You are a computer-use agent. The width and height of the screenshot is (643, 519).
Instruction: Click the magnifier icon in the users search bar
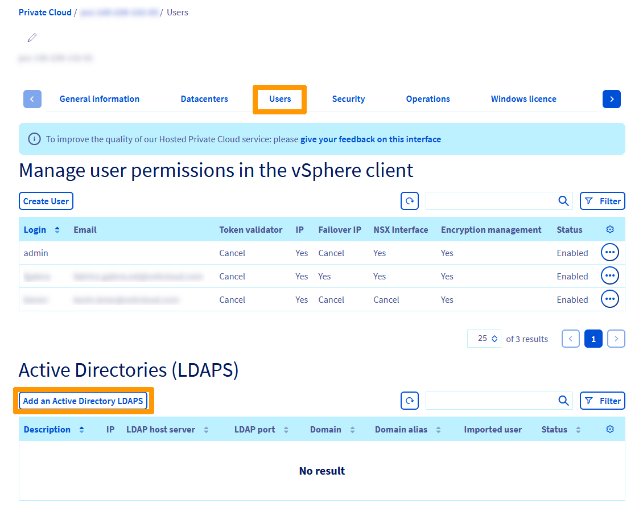point(563,201)
